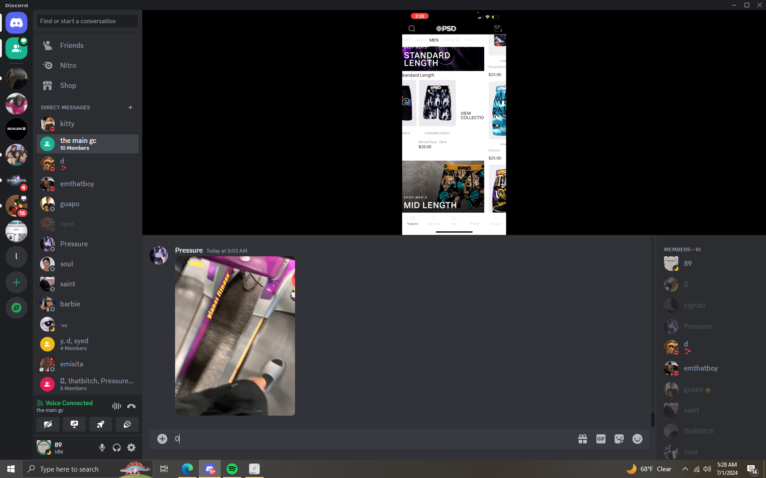Open the soundboard icon
The image size is (766, 478).
tap(127, 424)
